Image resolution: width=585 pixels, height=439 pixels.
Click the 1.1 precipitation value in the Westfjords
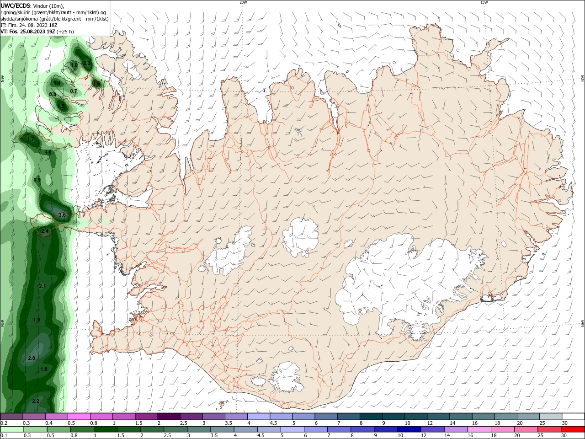57,83
